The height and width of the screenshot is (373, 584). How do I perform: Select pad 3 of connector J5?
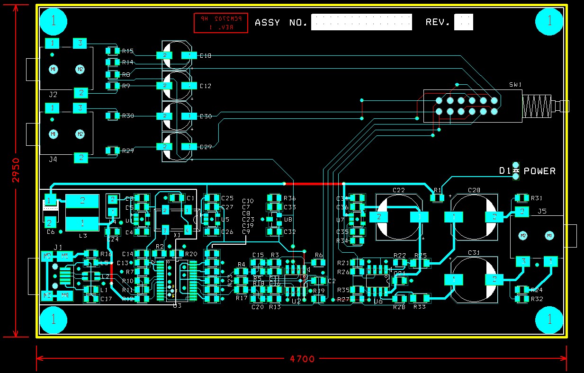[x=523, y=261]
